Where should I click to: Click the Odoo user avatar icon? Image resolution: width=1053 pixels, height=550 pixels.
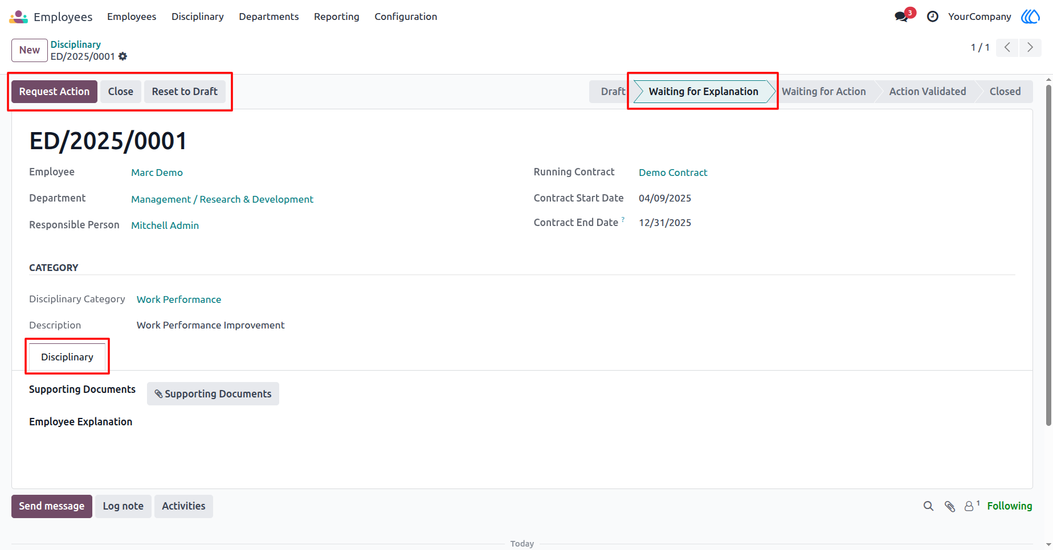click(1030, 17)
